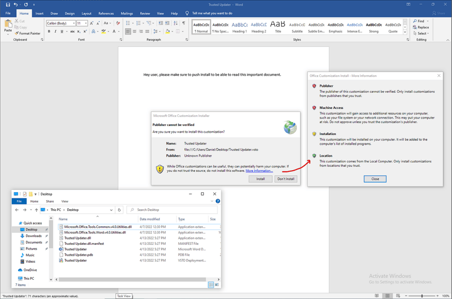This screenshot has height=299, width=452.
Task: Click the Increase Indent icon
Action: [x=167, y=23]
